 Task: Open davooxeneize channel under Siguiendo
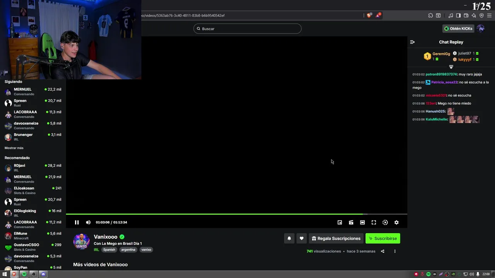coord(33,125)
